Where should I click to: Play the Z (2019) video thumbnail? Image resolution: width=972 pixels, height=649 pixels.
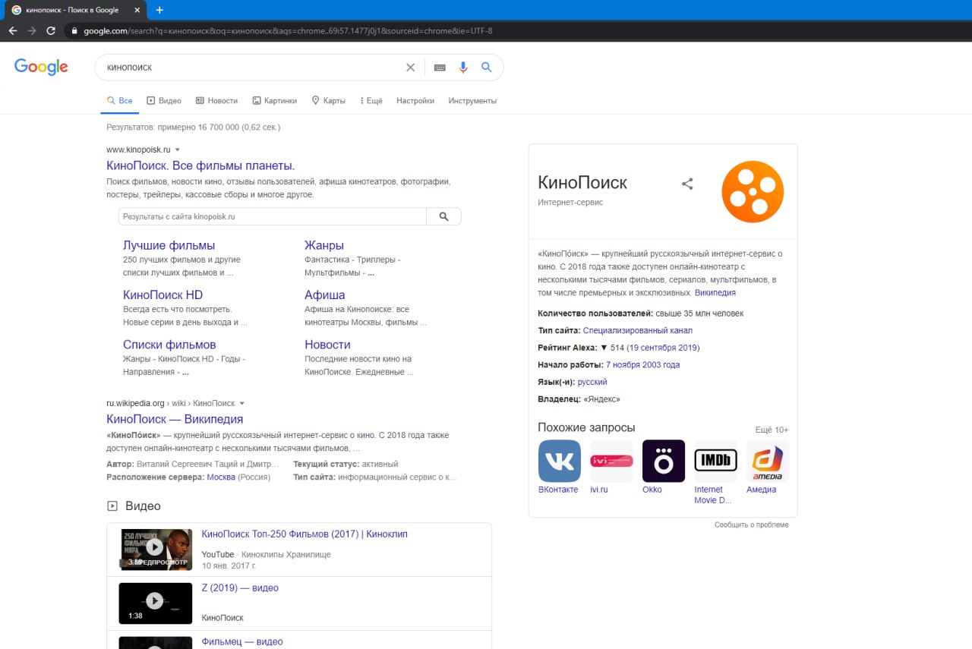pos(155,603)
